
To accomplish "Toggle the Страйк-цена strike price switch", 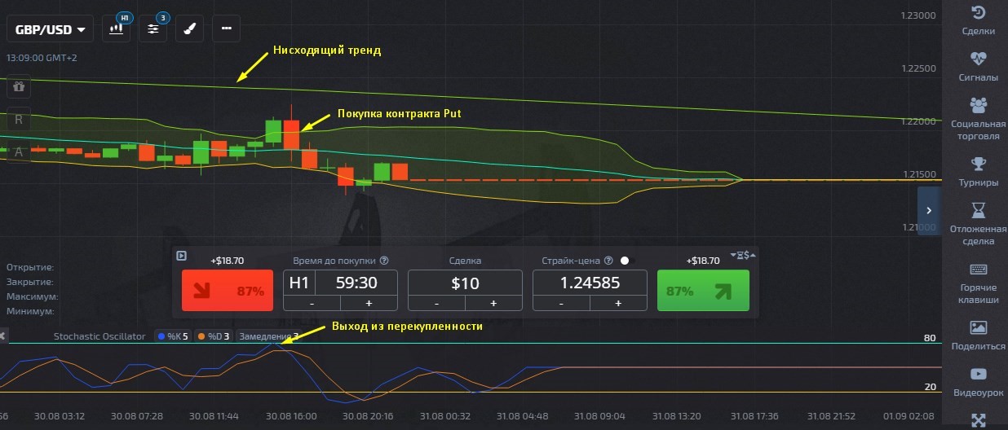I will [x=625, y=261].
